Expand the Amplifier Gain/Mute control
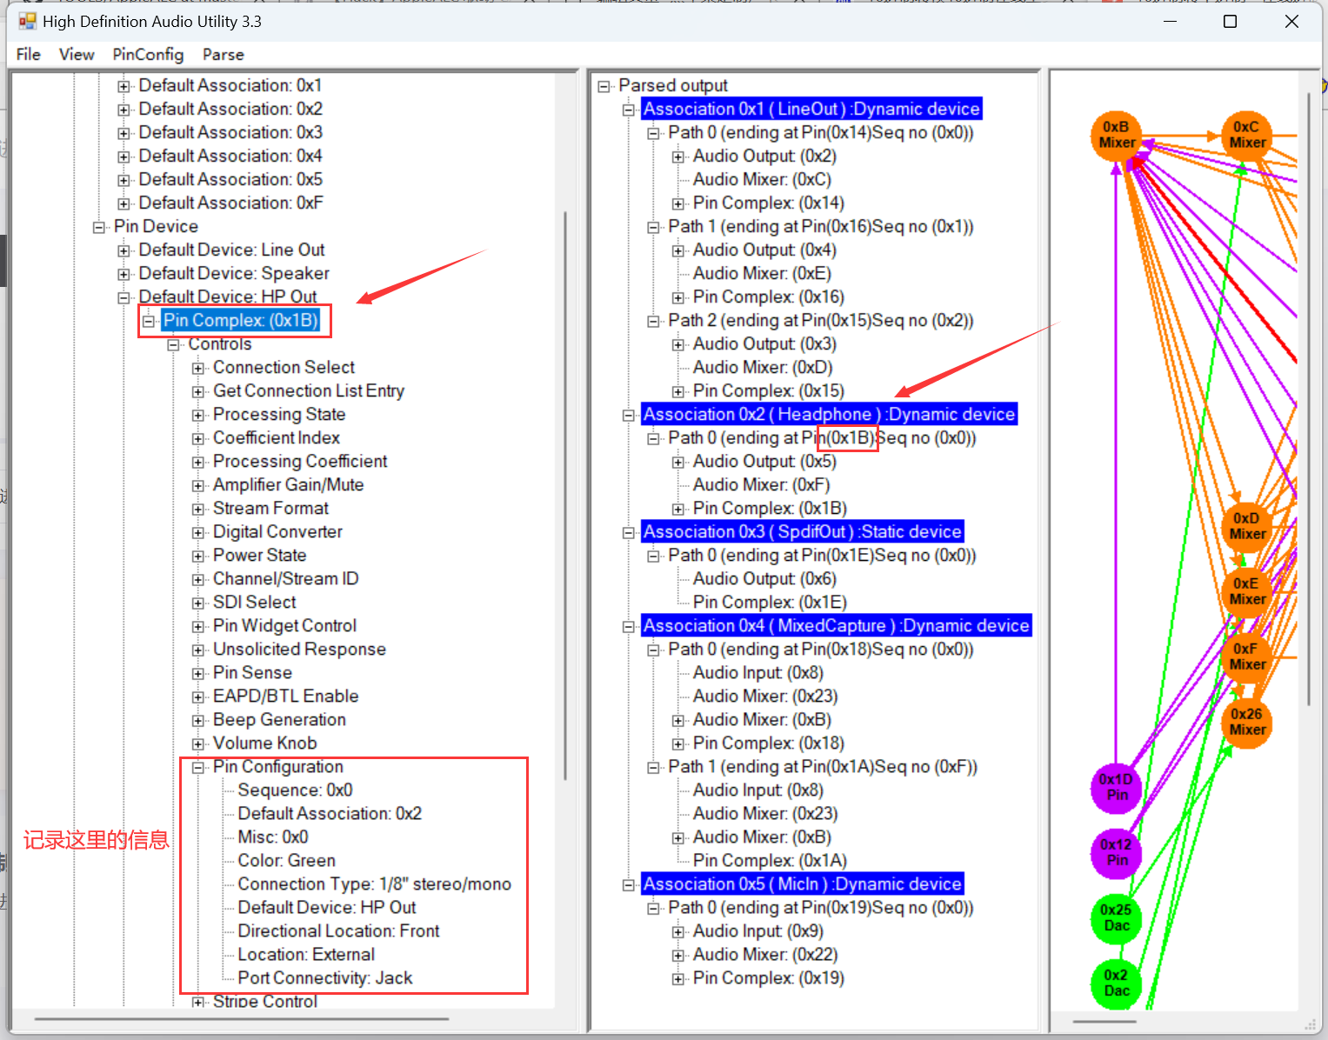1328x1040 pixels. (198, 486)
